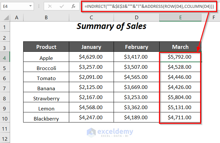Click Strawberry's February value $3,253.00
The width and height of the screenshot is (220, 143).
click(136, 98)
